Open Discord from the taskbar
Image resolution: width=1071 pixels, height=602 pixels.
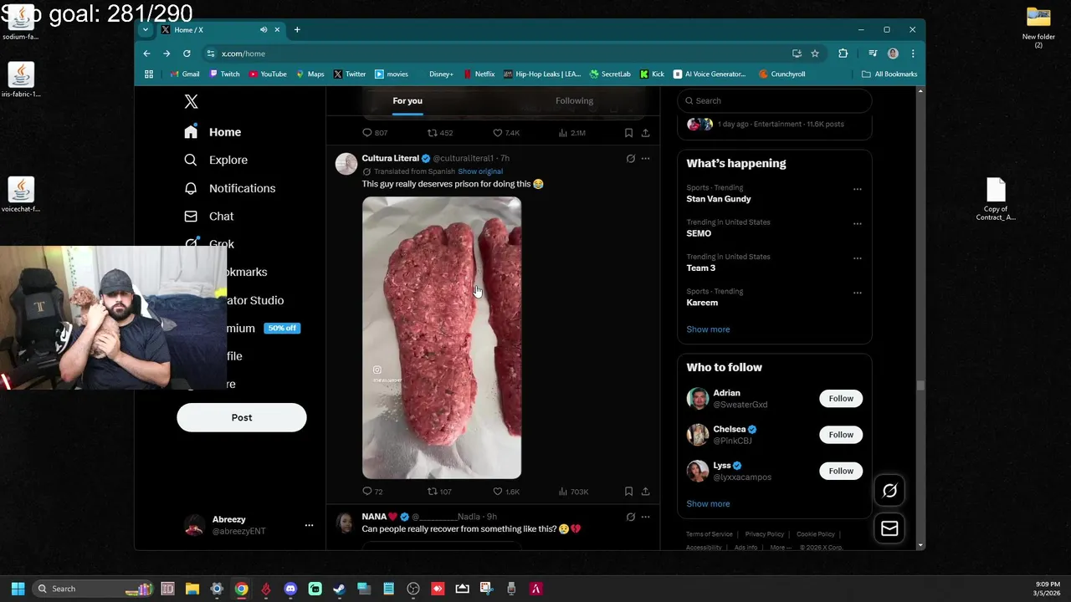click(290, 589)
